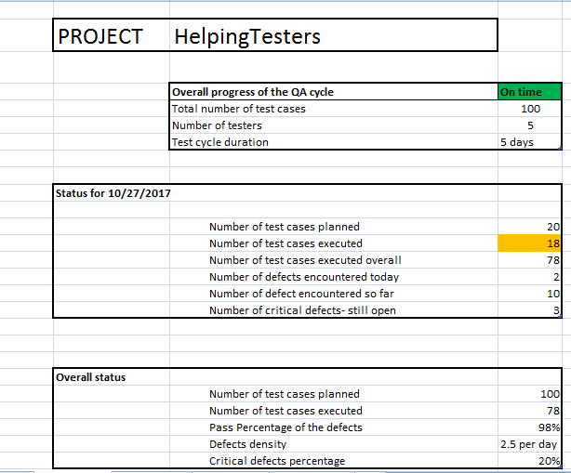Click Number of defects encountered today label

click(304, 277)
